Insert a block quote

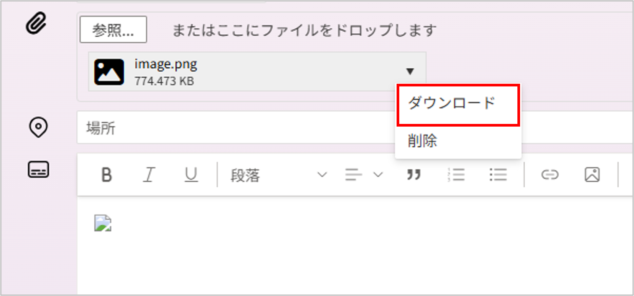(x=414, y=175)
